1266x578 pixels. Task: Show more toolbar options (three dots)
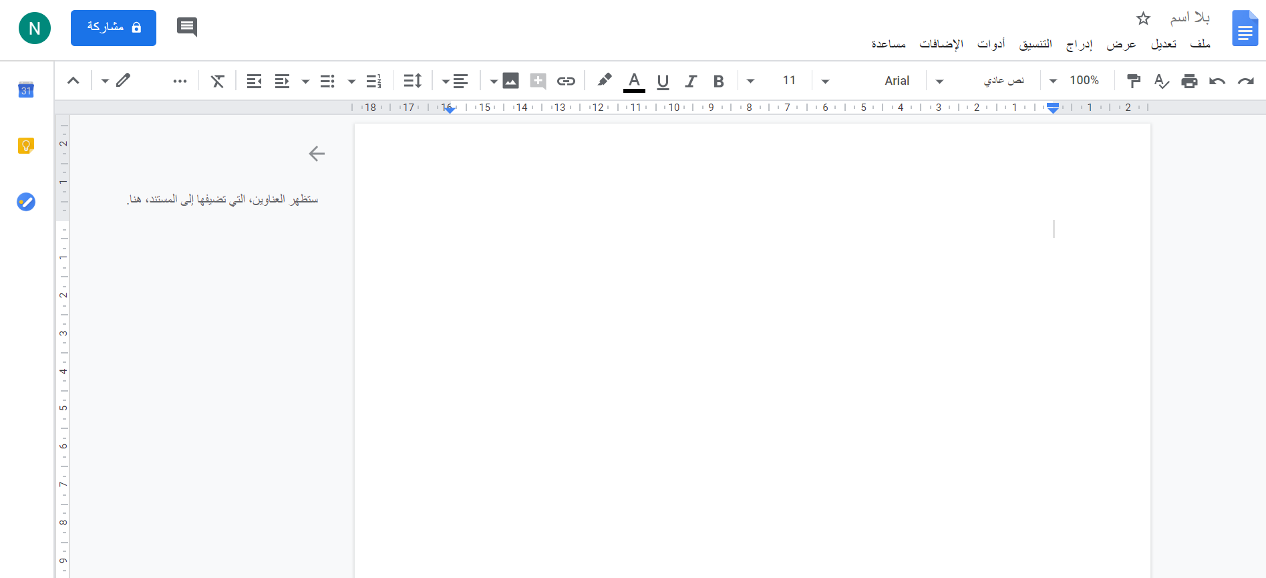point(180,81)
